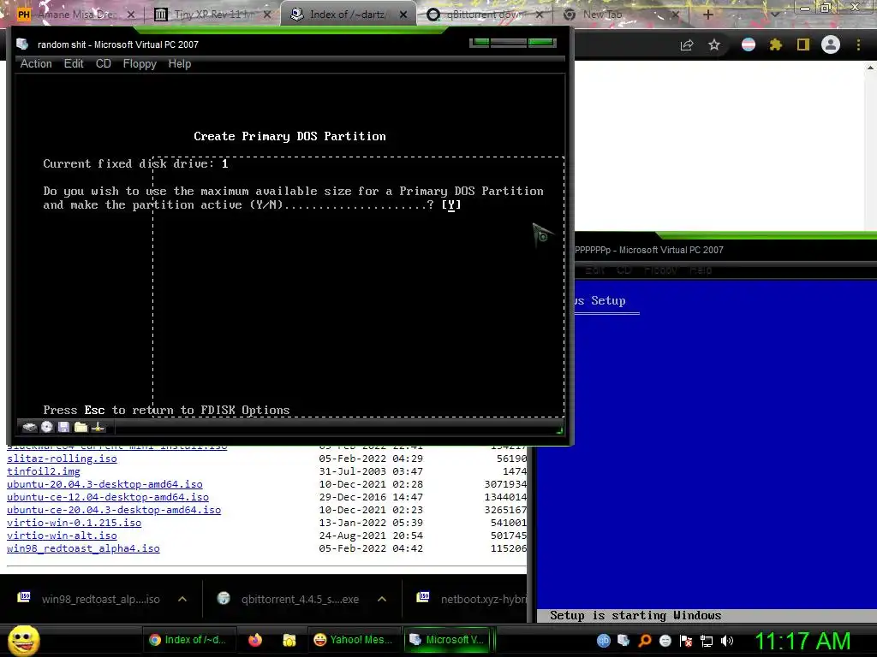Viewport: 877px width, 657px height.
Task: Click the network connection tray icon
Action: pyautogui.click(x=707, y=641)
